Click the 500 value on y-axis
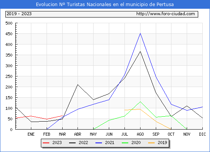 coord(9,23)
